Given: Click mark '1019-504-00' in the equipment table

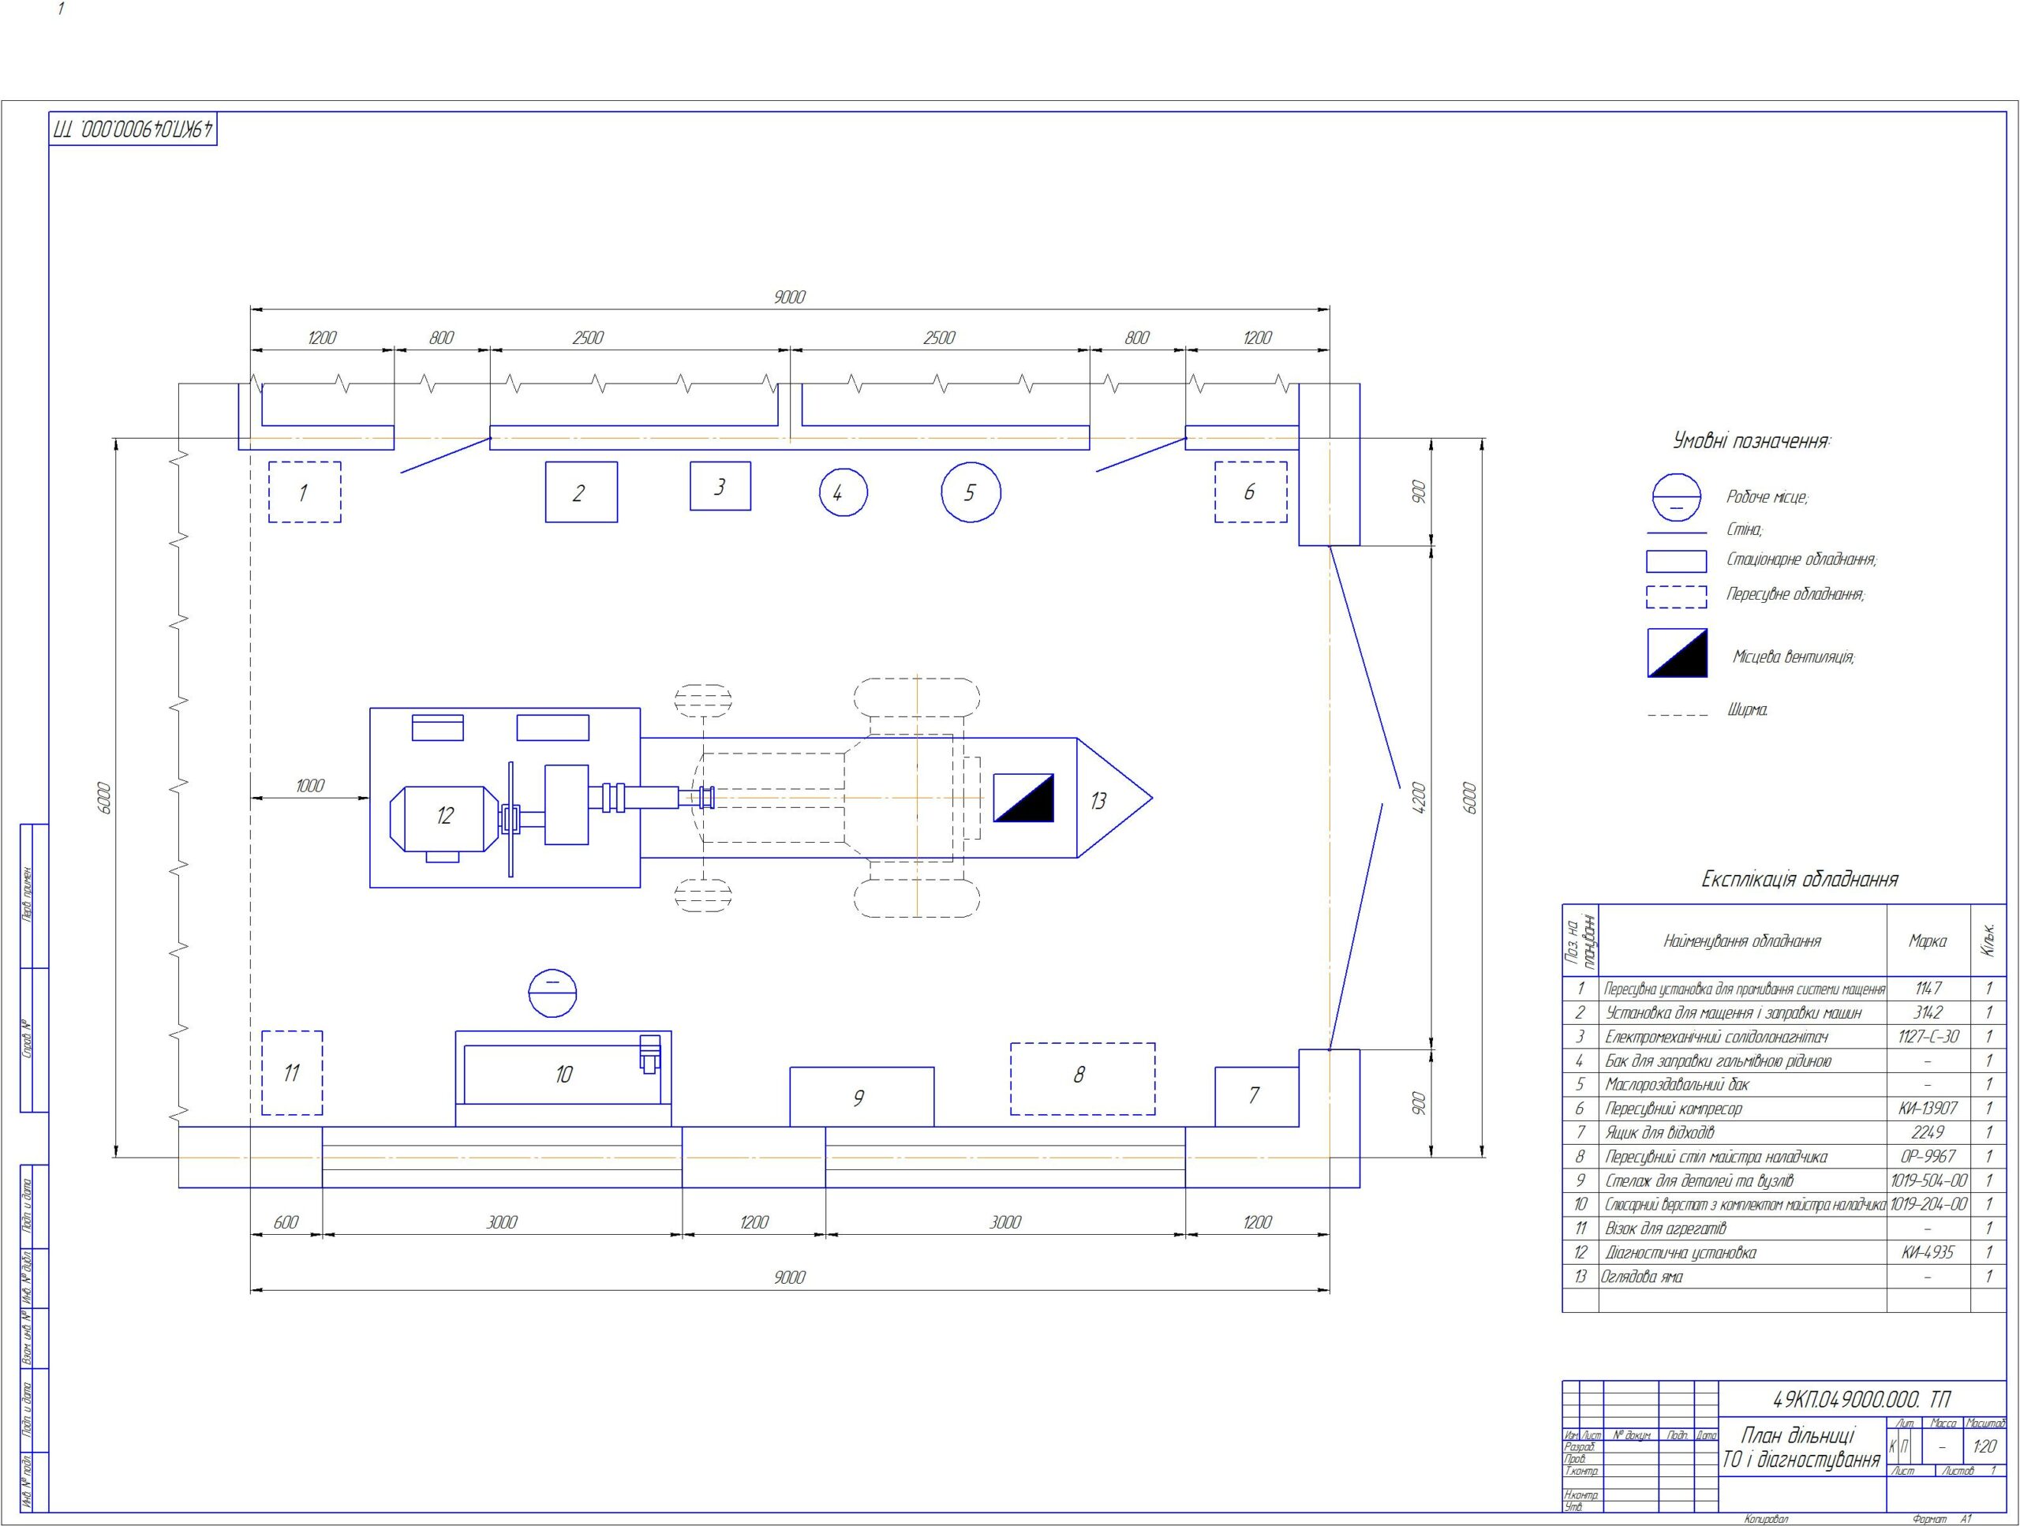Looking at the screenshot, I should tap(1928, 1180).
